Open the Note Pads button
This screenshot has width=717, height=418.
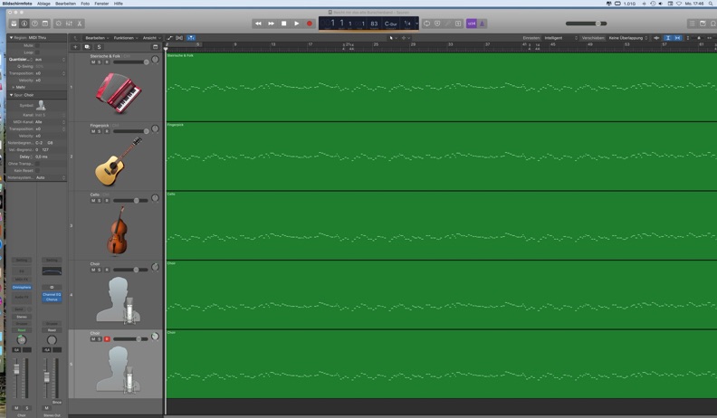pyautogui.click(x=703, y=24)
